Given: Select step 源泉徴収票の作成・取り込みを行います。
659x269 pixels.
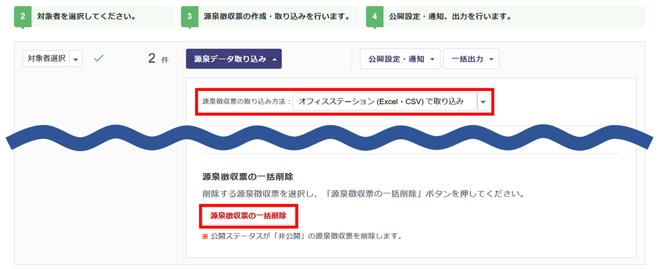Looking at the screenshot, I should (273, 16).
